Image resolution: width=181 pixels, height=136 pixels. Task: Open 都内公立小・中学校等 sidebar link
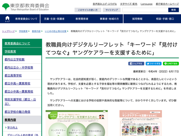click(19, 67)
